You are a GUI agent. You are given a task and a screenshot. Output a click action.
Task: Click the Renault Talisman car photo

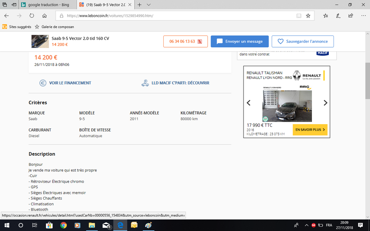pyautogui.click(x=287, y=106)
